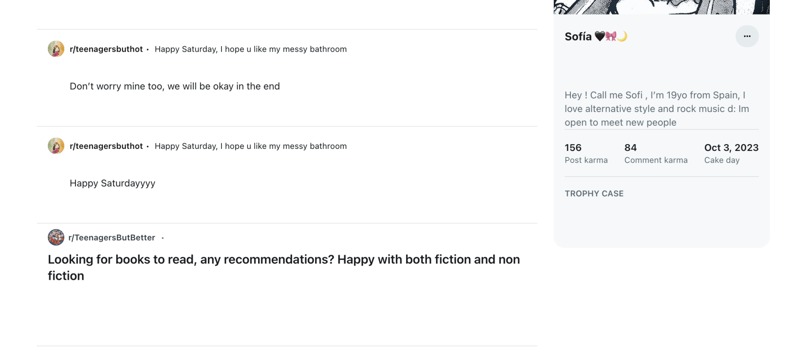Expand the first comment thread
The height and width of the screenshot is (350, 804).
click(x=175, y=86)
